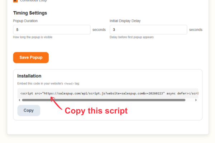Click the code box right scroll arrow

tap(196, 100)
